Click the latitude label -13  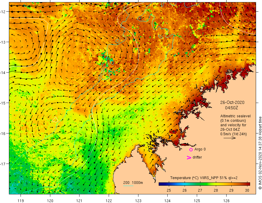(3, 42)
